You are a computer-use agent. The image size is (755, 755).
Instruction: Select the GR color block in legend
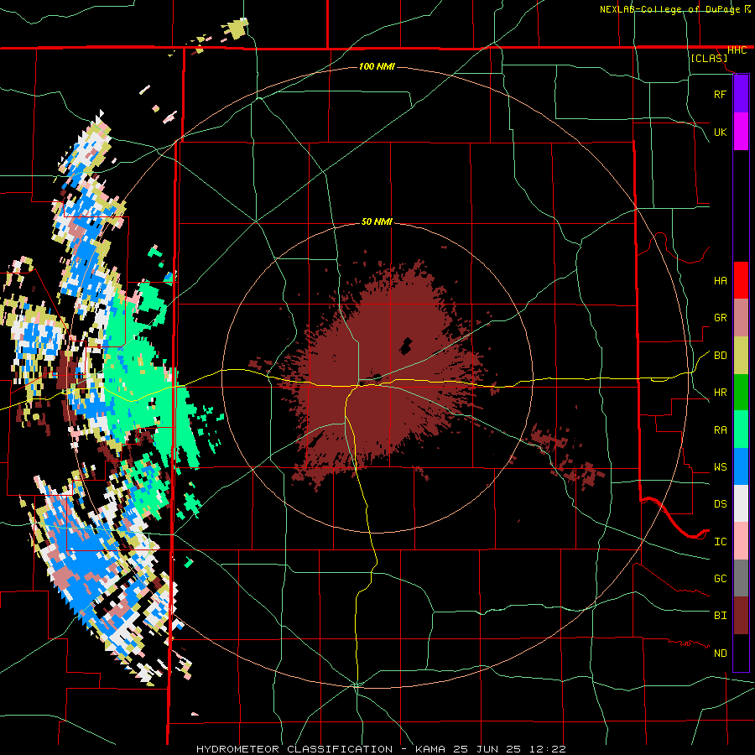pos(741,318)
